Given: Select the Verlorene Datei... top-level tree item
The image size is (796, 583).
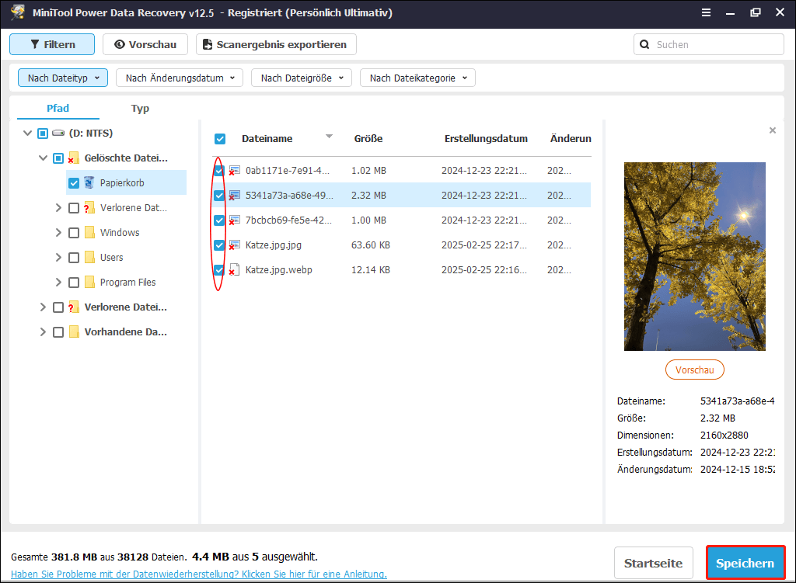Looking at the screenshot, I should (x=125, y=307).
